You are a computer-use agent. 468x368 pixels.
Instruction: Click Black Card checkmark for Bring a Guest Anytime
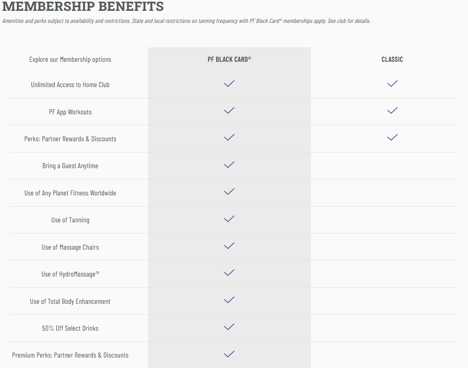[229, 165]
